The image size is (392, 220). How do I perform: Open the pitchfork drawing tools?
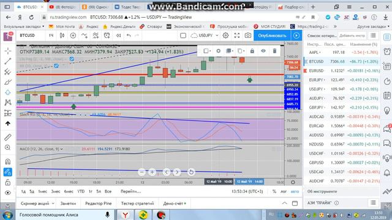click(x=8, y=72)
